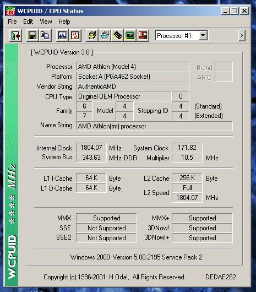
Task: Click the L2 Speed 'Full' value
Action: [x=187, y=188]
